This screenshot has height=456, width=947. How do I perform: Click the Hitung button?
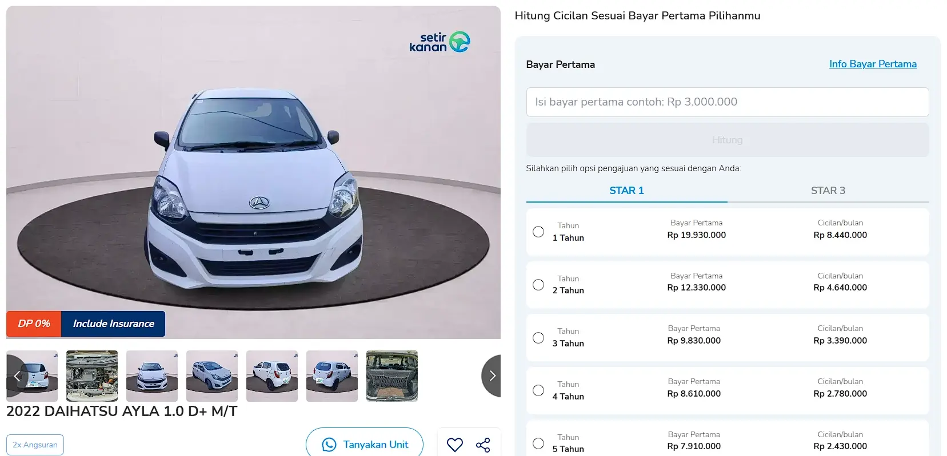[x=728, y=140]
